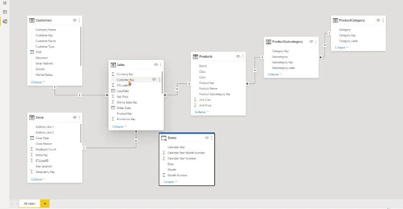Image resolution: width=403 pixels, height=209 pixels.
Task: Click the calendar icon beside Close Date field
Action: tap(32, 138)
